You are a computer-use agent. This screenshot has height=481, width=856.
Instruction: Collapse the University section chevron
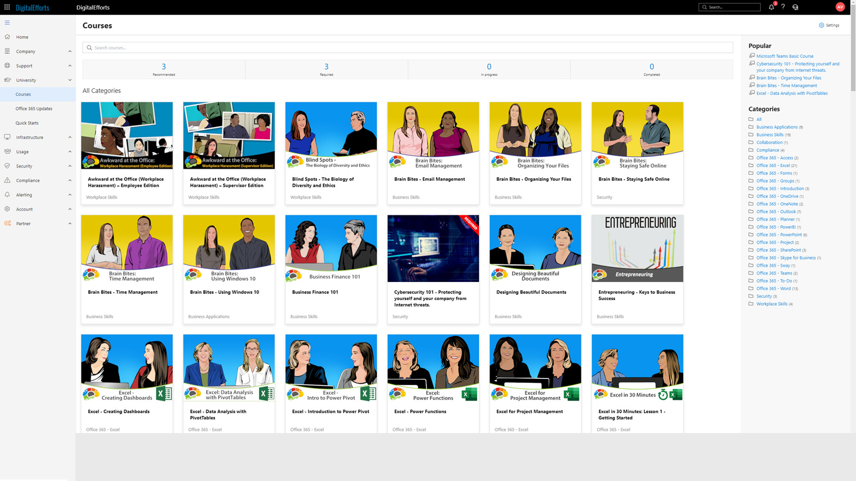pyautogui.click(x=70, y=80)
